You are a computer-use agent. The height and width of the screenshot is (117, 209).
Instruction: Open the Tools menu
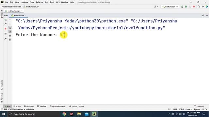point(52,2)
